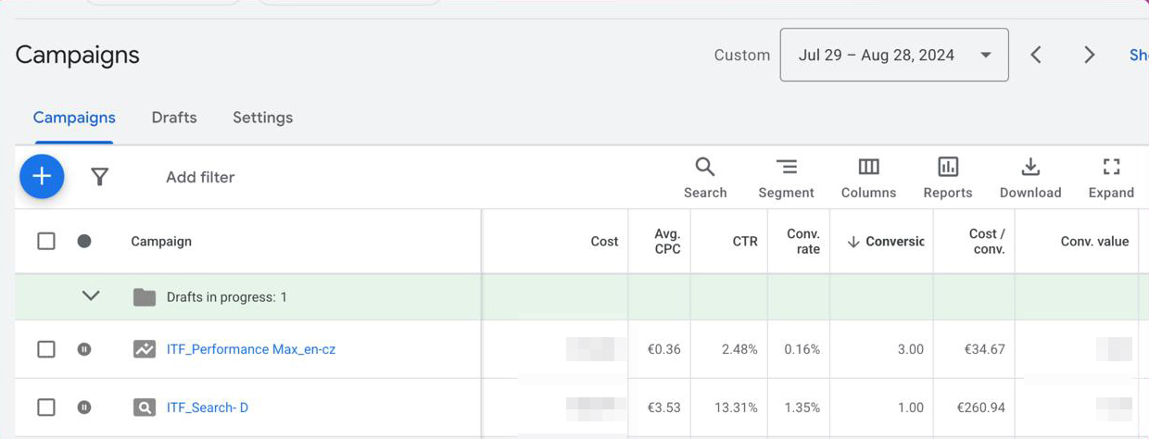1149x439 pixels.
Task: Toggle the select-all campaigns checkbox
Action: point(46,241)
